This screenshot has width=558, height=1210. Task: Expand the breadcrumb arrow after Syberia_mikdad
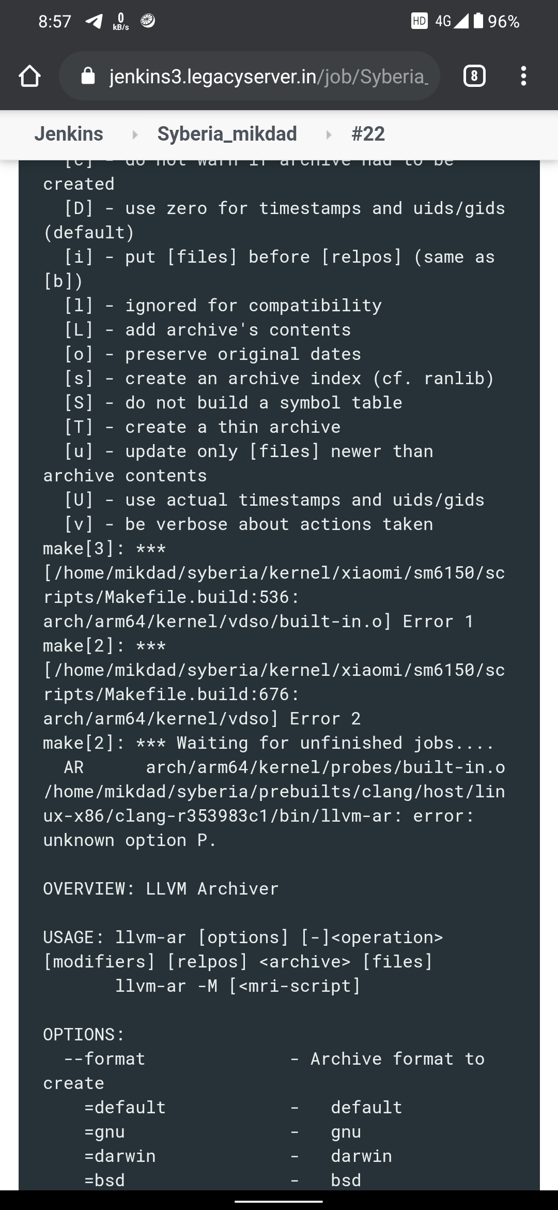coord(329,134)
